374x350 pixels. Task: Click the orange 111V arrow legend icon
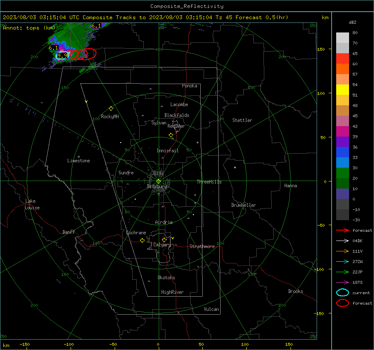point(342,251)
